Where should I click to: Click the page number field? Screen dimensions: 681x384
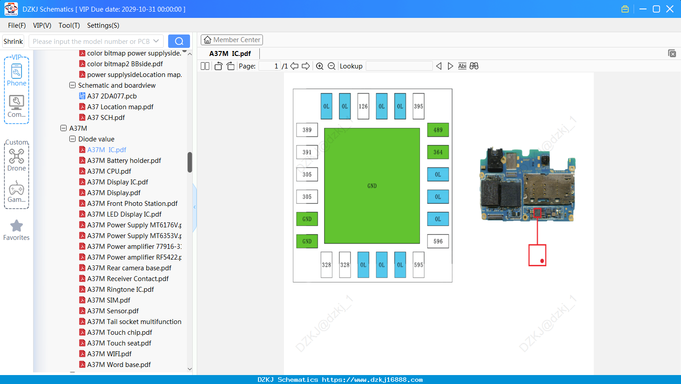click(269, 66)
